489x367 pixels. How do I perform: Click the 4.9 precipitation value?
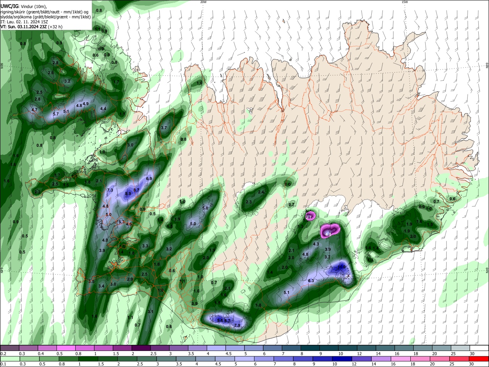pos(86,104)
